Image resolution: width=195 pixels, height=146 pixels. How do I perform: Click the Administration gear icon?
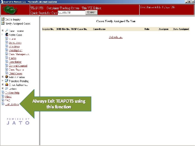[7, 77]
